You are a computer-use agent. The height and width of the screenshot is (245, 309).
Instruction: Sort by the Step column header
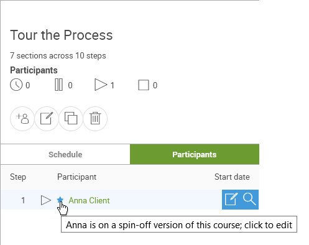tap(18, 177)
